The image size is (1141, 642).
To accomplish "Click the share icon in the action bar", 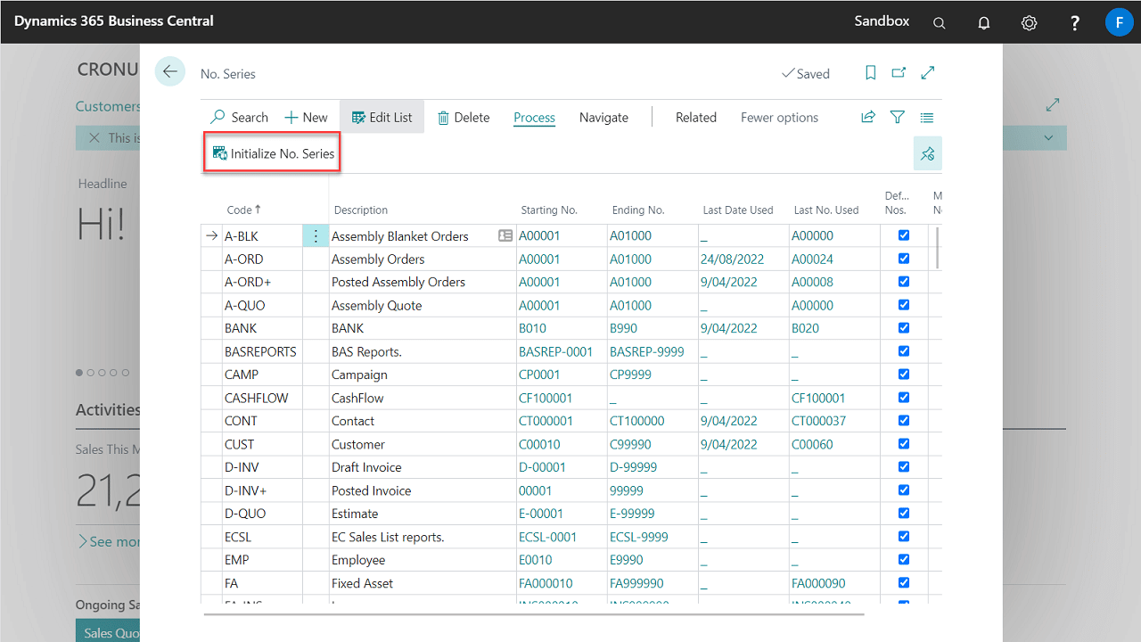I will click(867, 117).
